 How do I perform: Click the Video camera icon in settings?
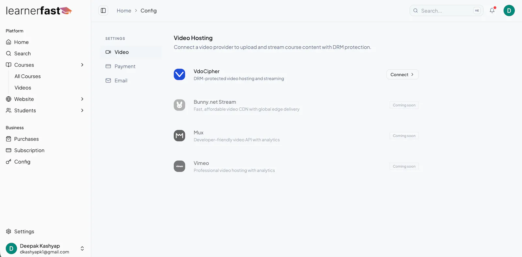coord(108,52)
